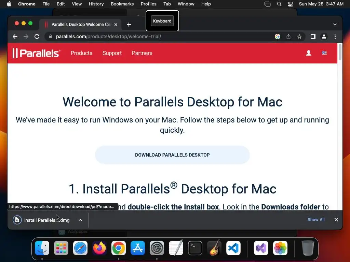350x262 pixels.
Task: Open the Support navigation menu
Action: [x=112, y=53]
